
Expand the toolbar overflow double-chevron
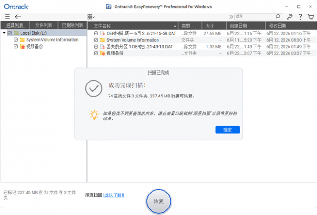(x=231, y=17)
